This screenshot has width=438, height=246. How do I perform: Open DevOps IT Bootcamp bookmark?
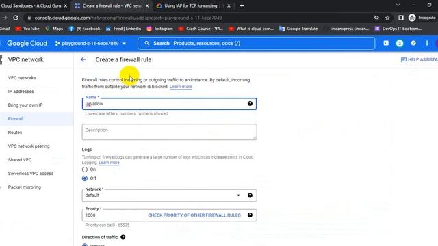click(x=398, y=29)
